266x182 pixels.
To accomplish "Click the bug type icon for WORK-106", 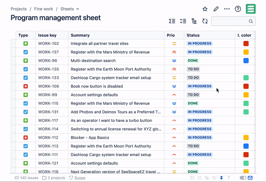I will coord(26,86).
